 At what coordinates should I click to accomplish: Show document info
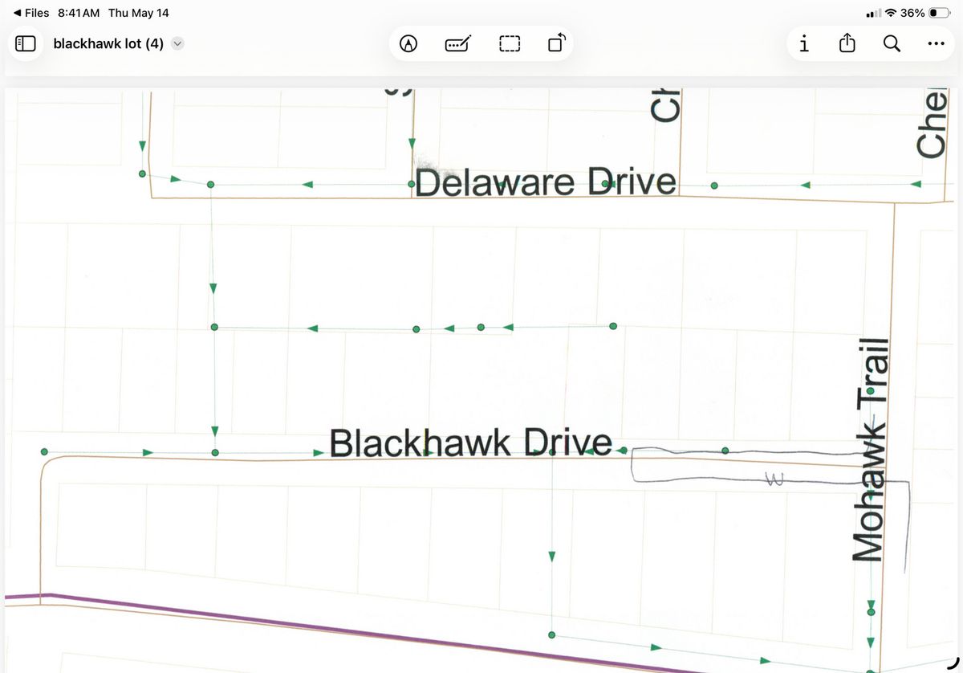pyautogui.click(x=804, y=44)
